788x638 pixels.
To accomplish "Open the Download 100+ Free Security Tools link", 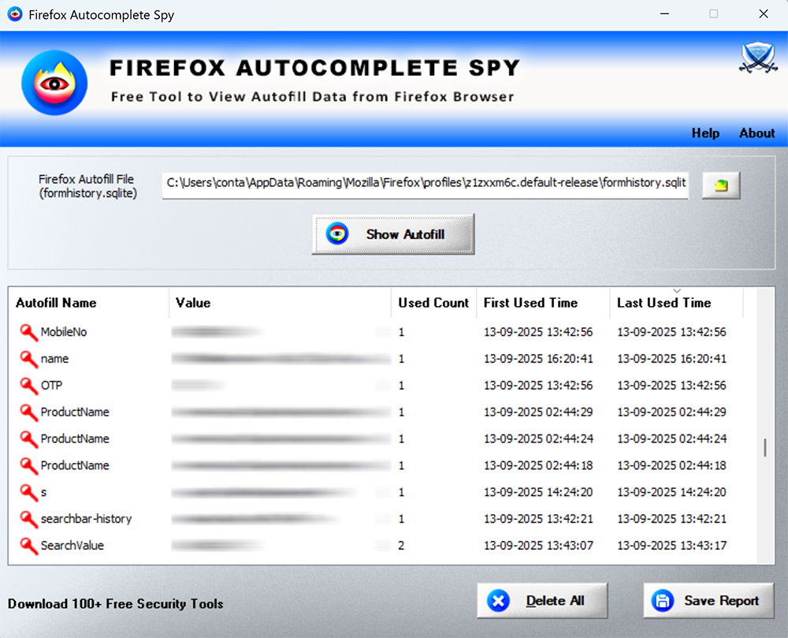I will [115, 603].
